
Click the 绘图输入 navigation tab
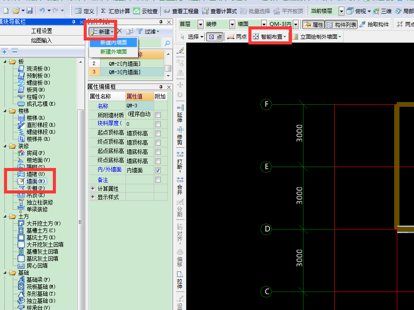[42, 40]
